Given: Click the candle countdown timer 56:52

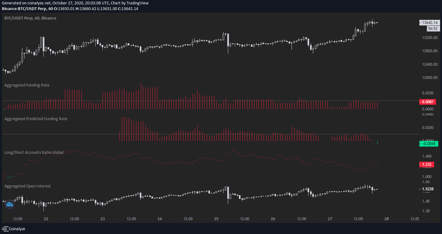Looking at the screenshot, I should pos(432,28).
